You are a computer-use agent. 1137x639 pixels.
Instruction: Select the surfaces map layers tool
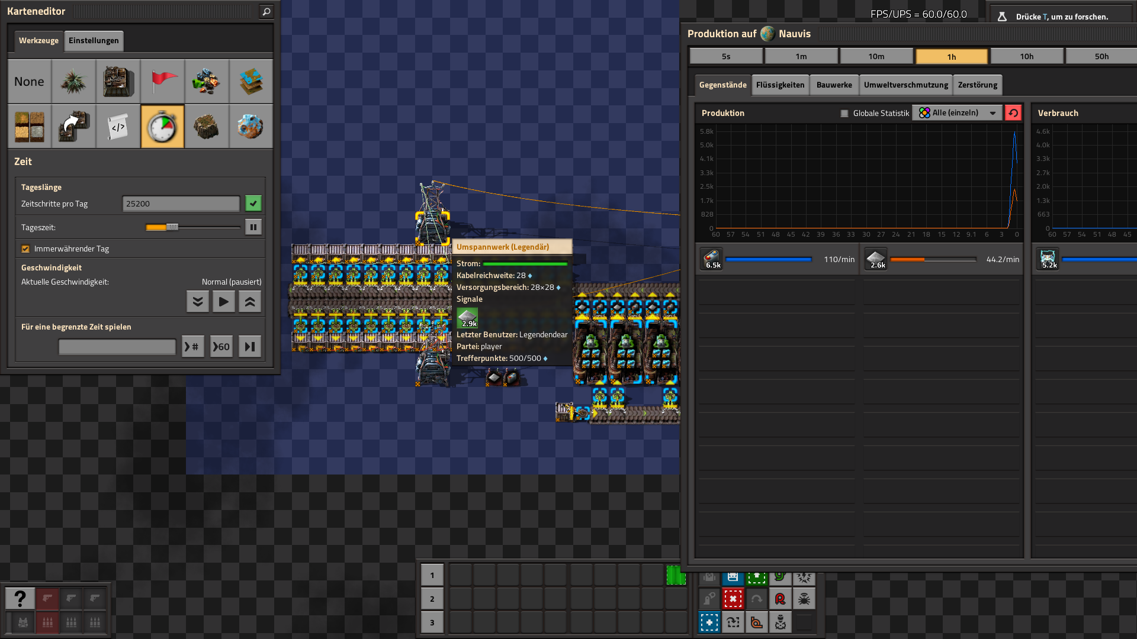pyautogui.click(x=251, y=82)
